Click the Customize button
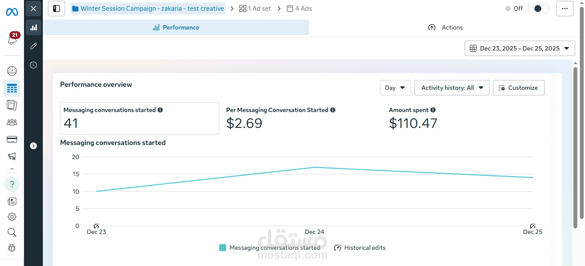 click(x=518, y=88)
